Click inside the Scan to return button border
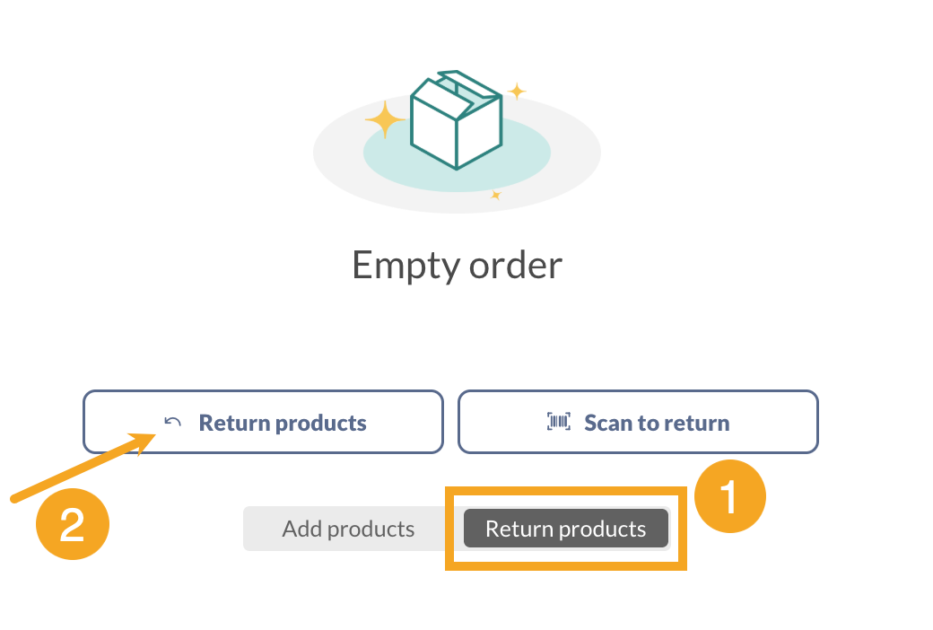 [637, 422]
